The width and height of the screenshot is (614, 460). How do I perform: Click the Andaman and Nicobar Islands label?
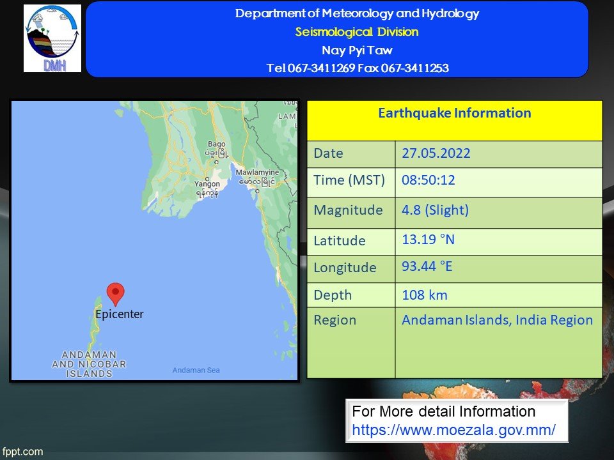[89, 364]
